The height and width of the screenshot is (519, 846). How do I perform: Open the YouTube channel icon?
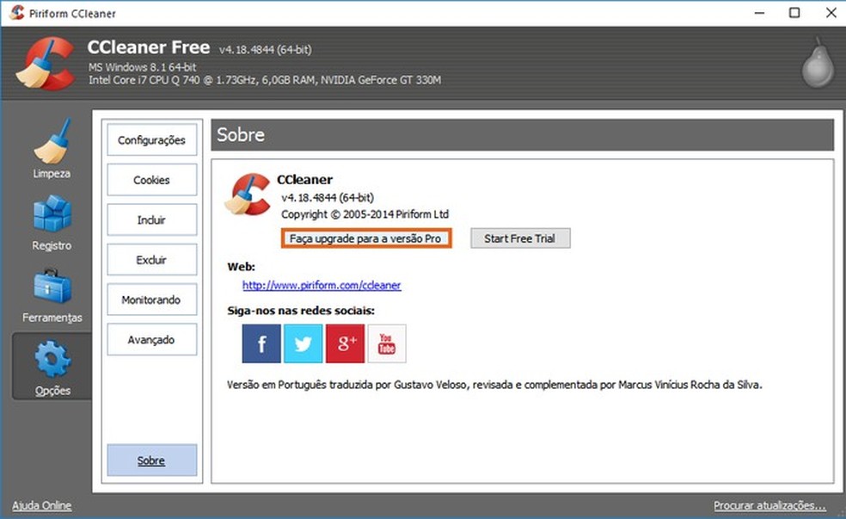coord(387,343)
